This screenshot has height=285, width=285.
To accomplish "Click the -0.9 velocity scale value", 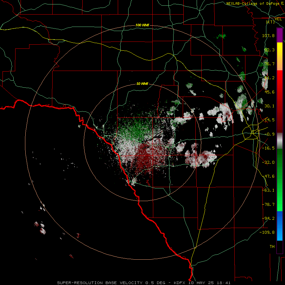I will pos(269,134).
